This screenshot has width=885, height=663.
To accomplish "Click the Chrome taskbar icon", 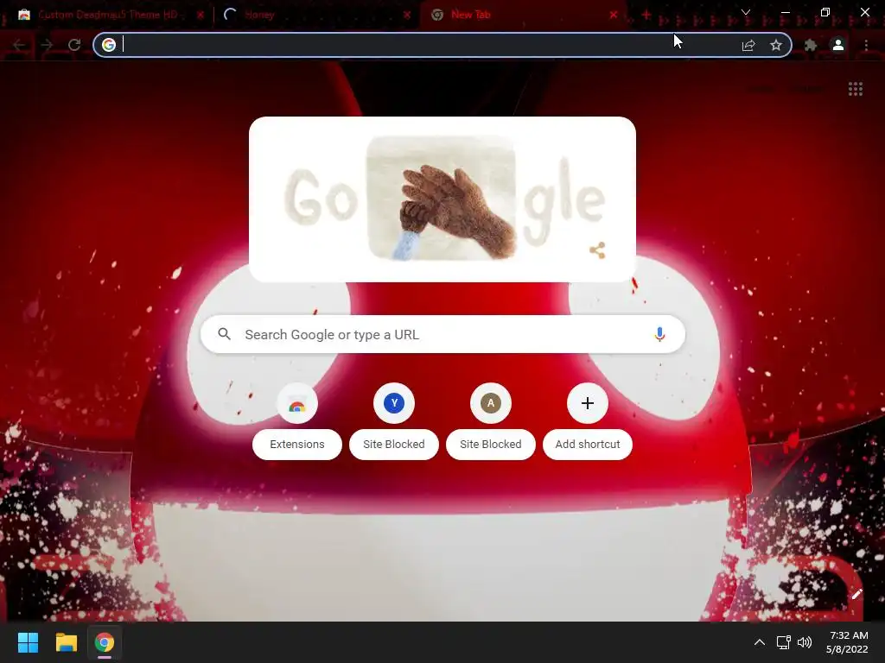I will click(x=105, y=642).
